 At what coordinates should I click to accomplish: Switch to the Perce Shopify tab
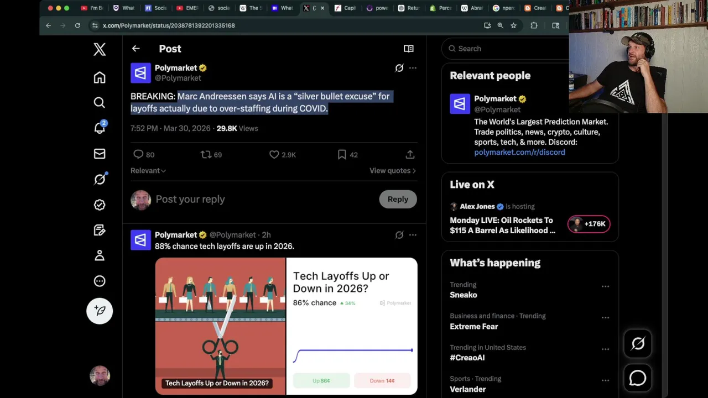(x=441, y=8)
